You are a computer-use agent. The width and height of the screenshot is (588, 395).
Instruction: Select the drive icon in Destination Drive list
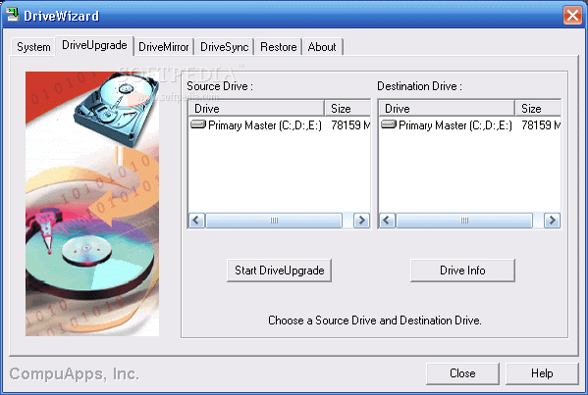pyautogui.click(x=389, y=124)
